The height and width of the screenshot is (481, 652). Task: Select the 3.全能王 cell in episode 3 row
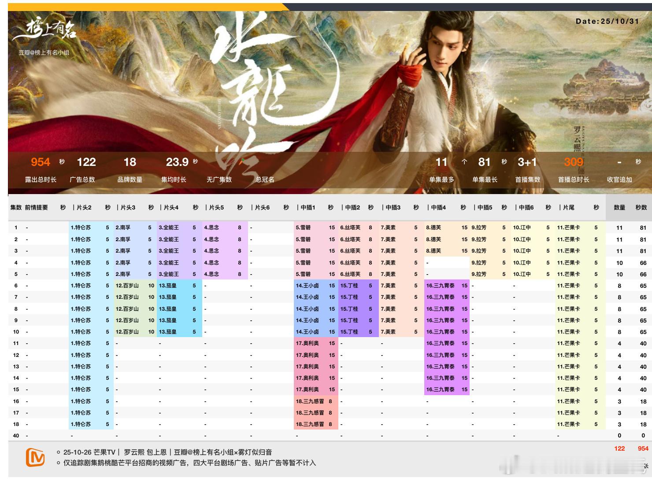pos(169,251)
